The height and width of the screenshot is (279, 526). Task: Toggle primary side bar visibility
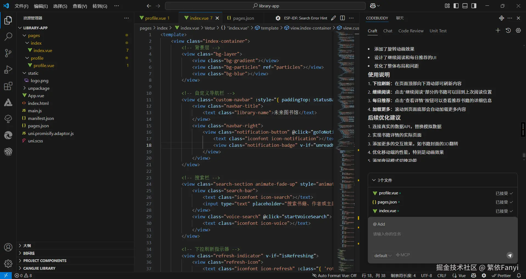click(456, 6)
